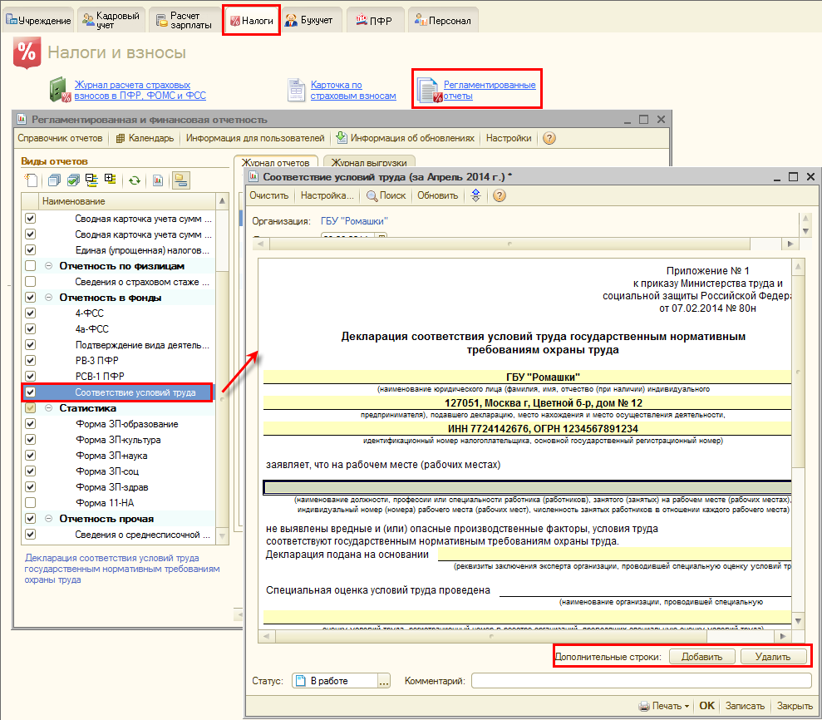
Task: Click the collapse/expand arrows icon beside Обновить
Action: [x=475, y=195]
